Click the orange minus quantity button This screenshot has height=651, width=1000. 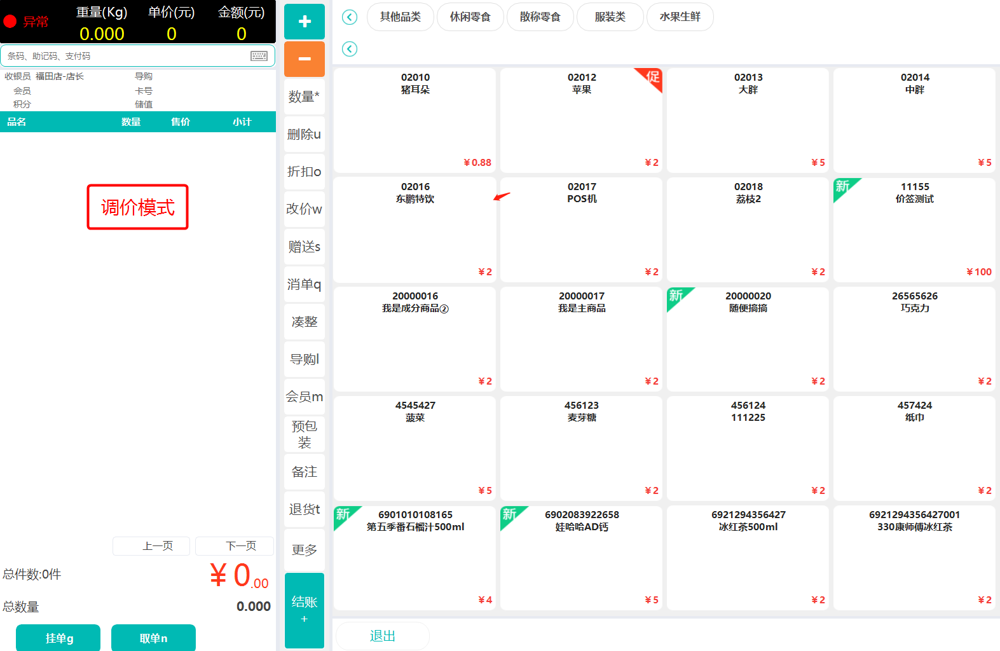click(x=305, y=59)
